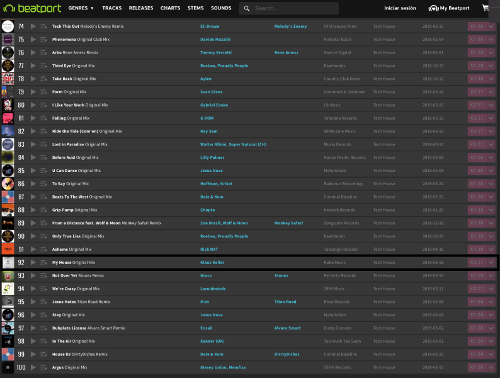Play track 89 From a Distance
500x378 pixels.
coord(33,223)
